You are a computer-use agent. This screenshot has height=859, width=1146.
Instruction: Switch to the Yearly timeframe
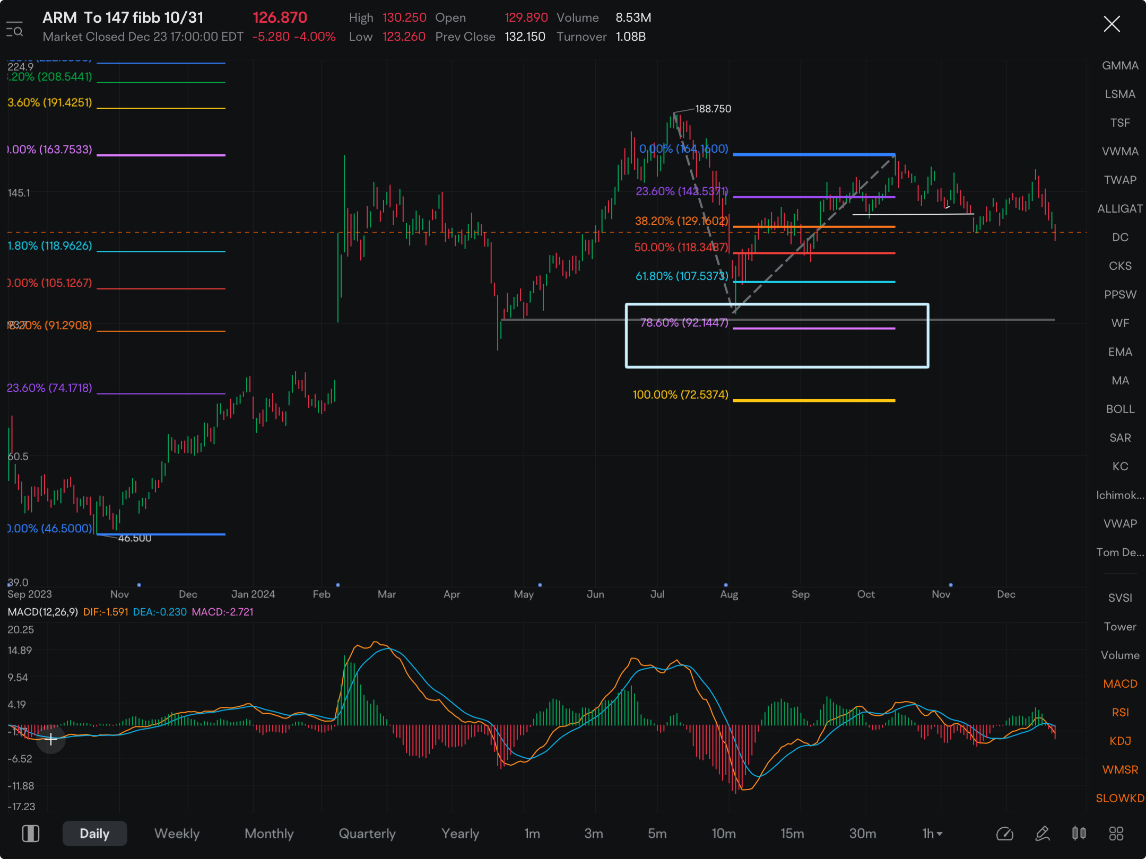tap(460, 834)
